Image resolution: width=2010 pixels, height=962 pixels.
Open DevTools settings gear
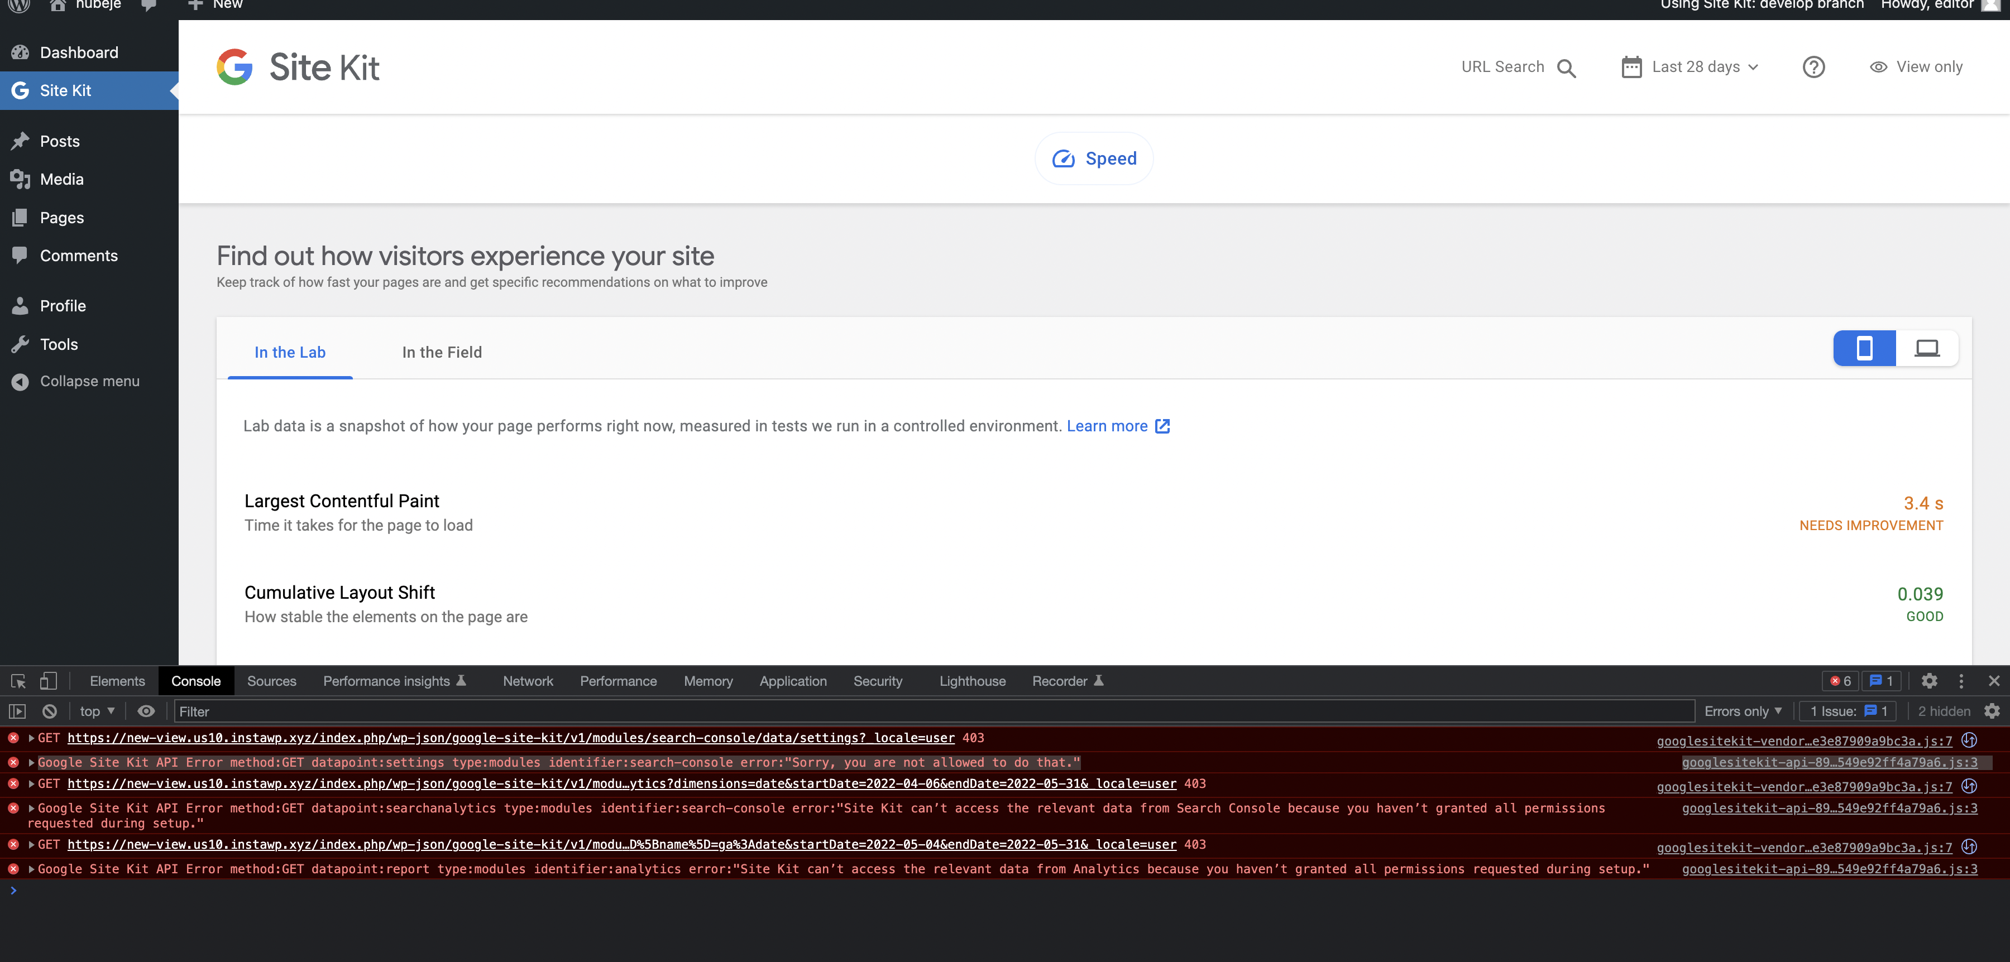tap(1930, 681)
